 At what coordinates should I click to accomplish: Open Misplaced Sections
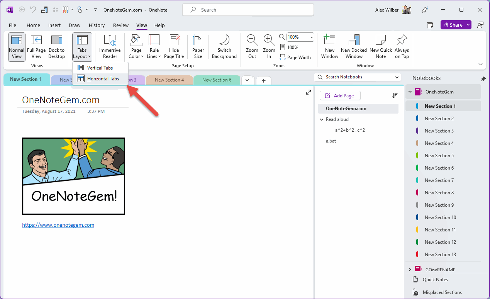[x=442, y=292]
